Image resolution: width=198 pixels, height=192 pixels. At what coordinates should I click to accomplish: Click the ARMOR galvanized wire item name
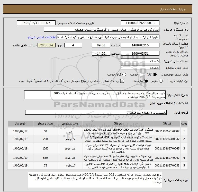pos(118,139)
